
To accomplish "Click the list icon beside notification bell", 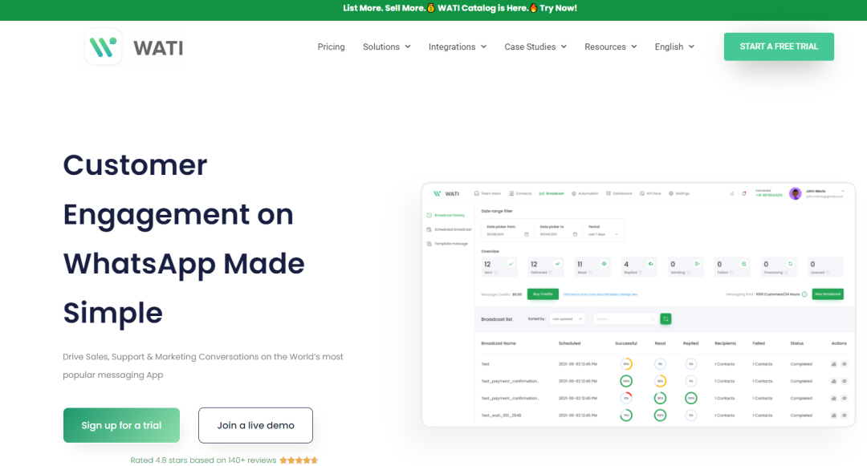I will (731, 194).
